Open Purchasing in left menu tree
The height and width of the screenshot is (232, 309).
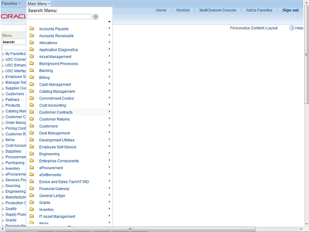pos(15,163)
